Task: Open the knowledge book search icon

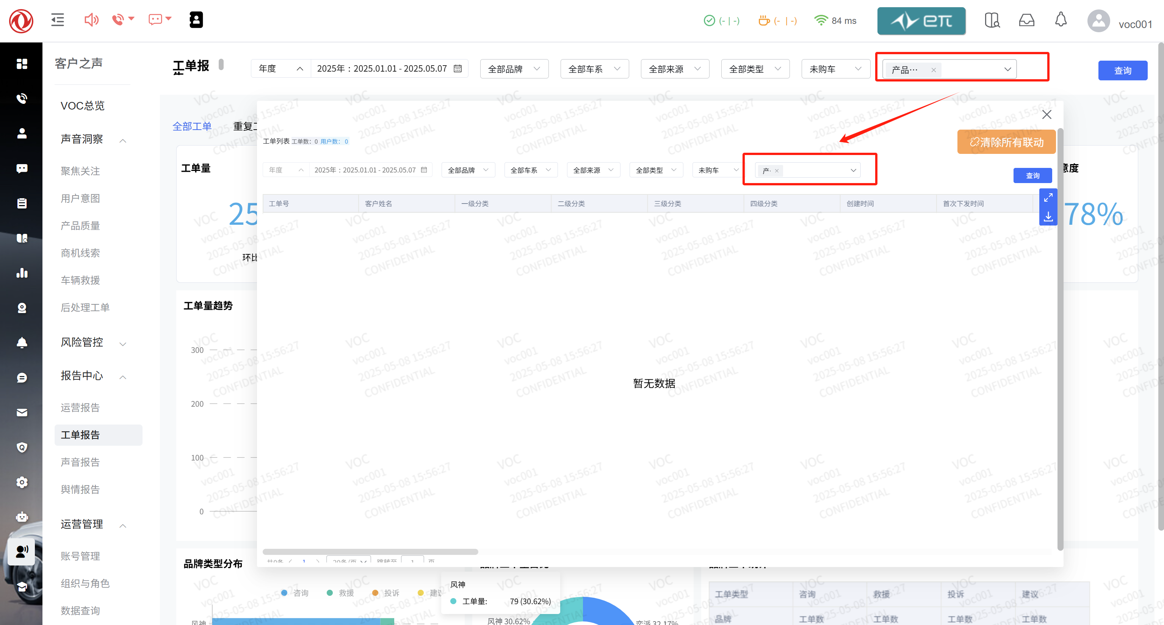Action: tap(992, 20)
